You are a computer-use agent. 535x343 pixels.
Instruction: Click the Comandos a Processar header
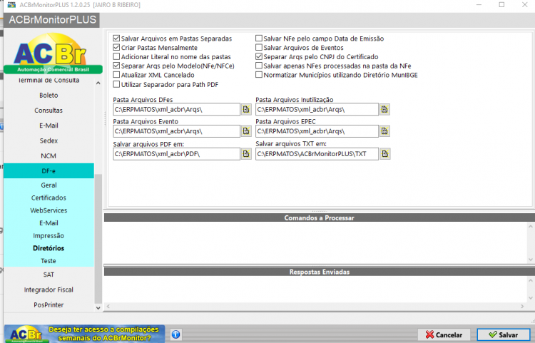[x=320, y=217]
